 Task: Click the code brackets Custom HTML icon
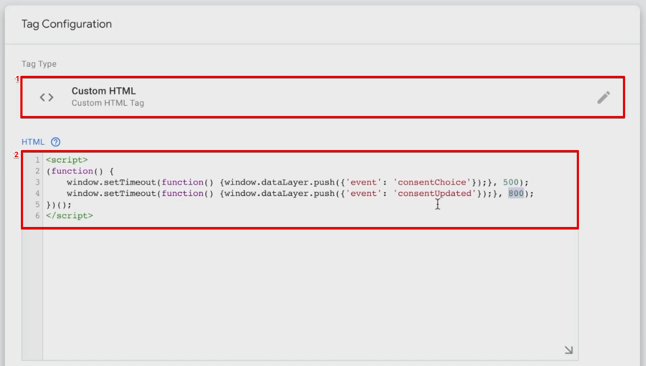click(x=47, y=97)
